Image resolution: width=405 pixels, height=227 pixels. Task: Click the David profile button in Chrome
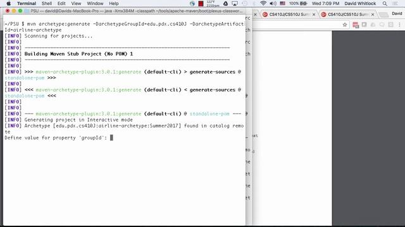397,14
